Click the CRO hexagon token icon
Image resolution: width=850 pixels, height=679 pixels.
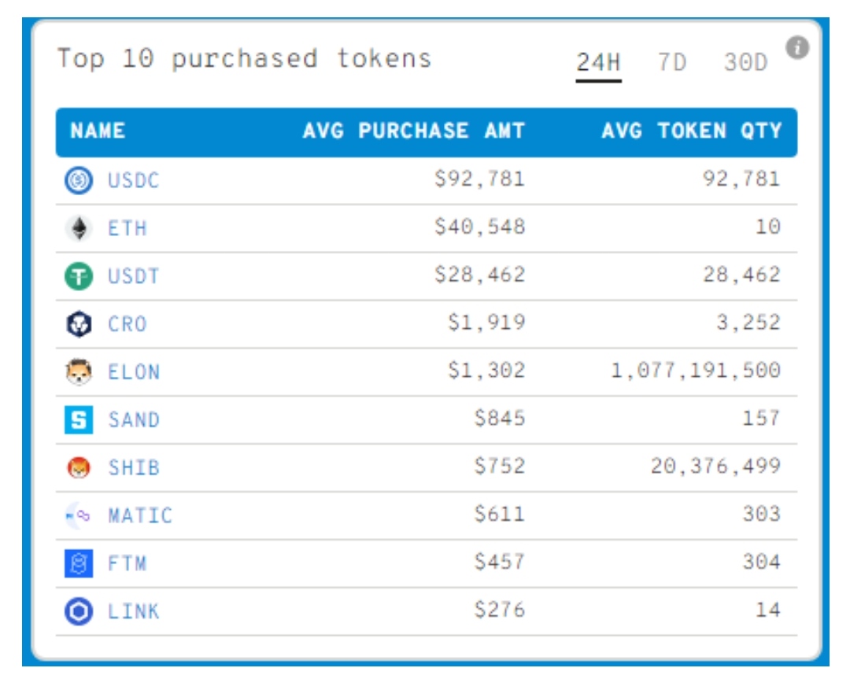[x=79, y=324]
